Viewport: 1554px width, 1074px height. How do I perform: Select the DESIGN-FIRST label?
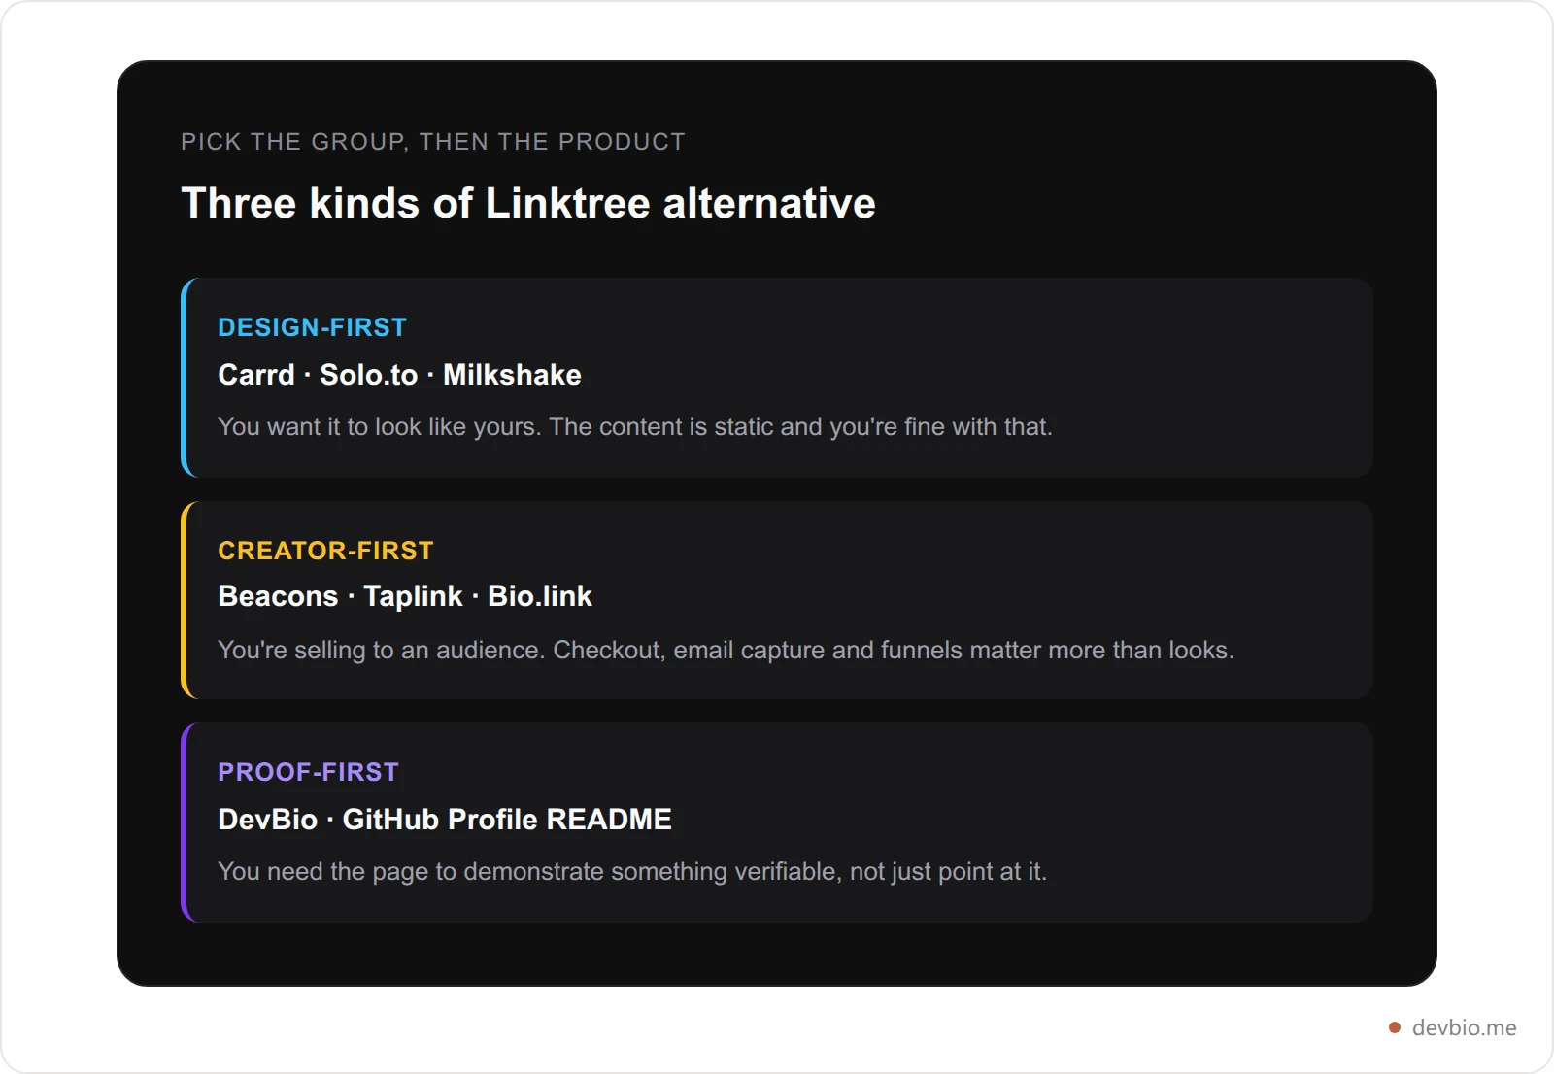coord(312,327)
